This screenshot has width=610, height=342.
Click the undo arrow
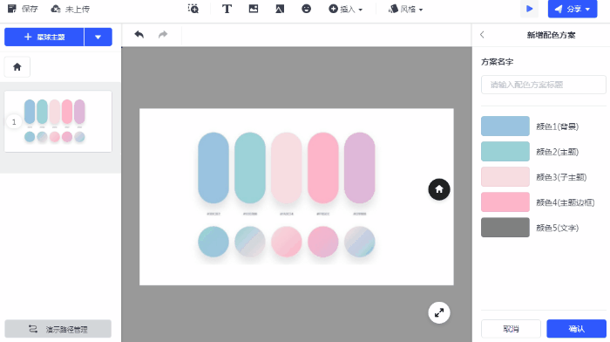[139, 35]
